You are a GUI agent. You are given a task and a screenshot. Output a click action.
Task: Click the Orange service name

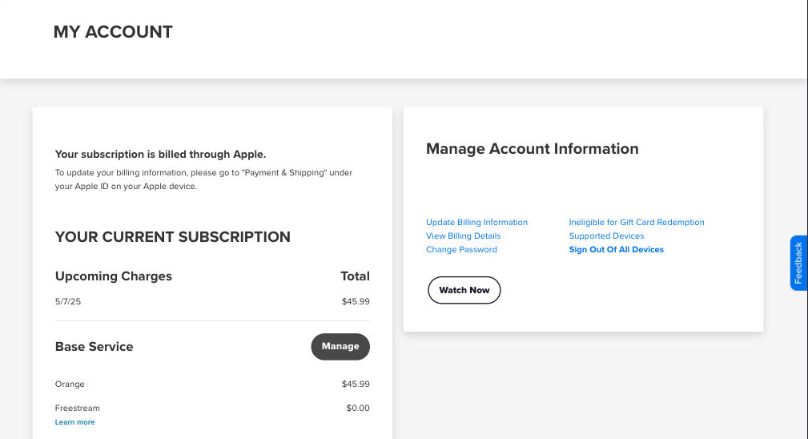(x=70, y=384)
